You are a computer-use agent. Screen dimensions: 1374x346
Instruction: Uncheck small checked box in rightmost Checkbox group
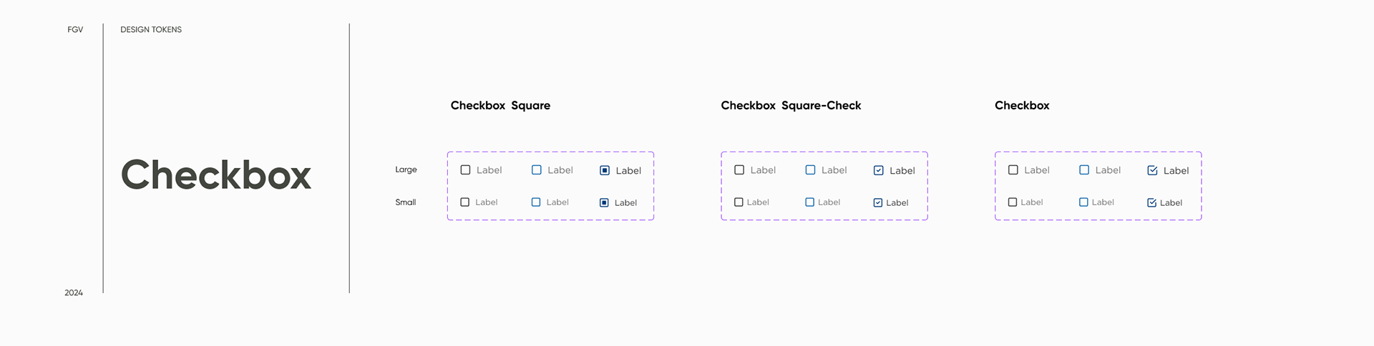[1151, 202]
